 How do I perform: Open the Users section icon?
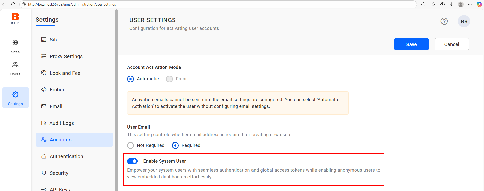click(x=15, y=65)
